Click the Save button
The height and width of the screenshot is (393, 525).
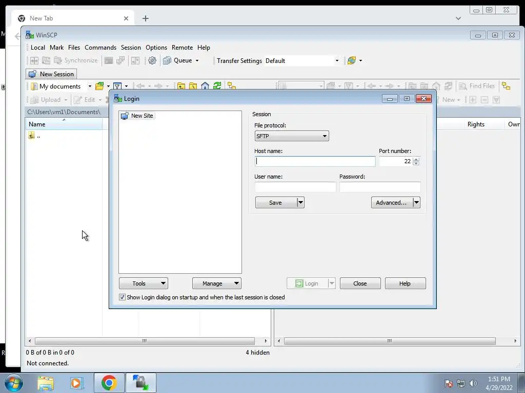point(275,203)
